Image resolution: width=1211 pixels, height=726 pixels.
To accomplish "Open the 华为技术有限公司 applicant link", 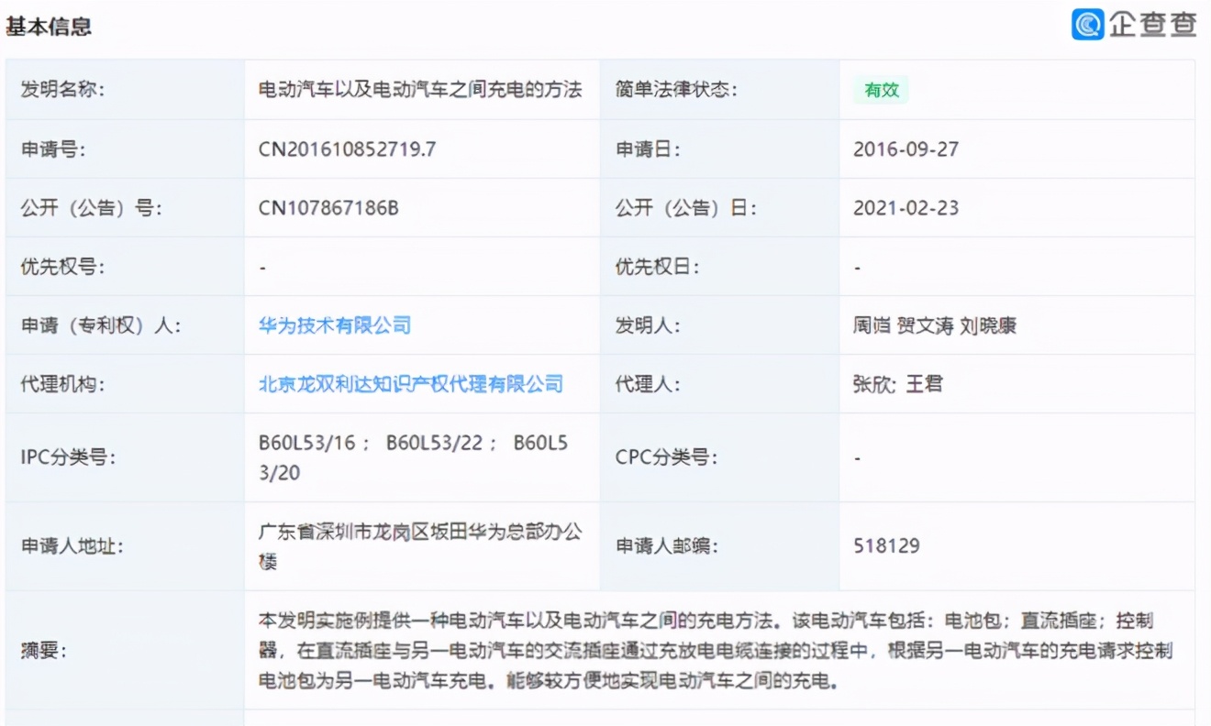I will point(333,324).
